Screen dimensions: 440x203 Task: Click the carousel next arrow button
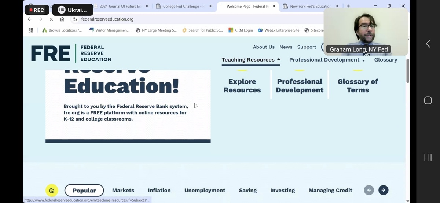tap(383, 190)
